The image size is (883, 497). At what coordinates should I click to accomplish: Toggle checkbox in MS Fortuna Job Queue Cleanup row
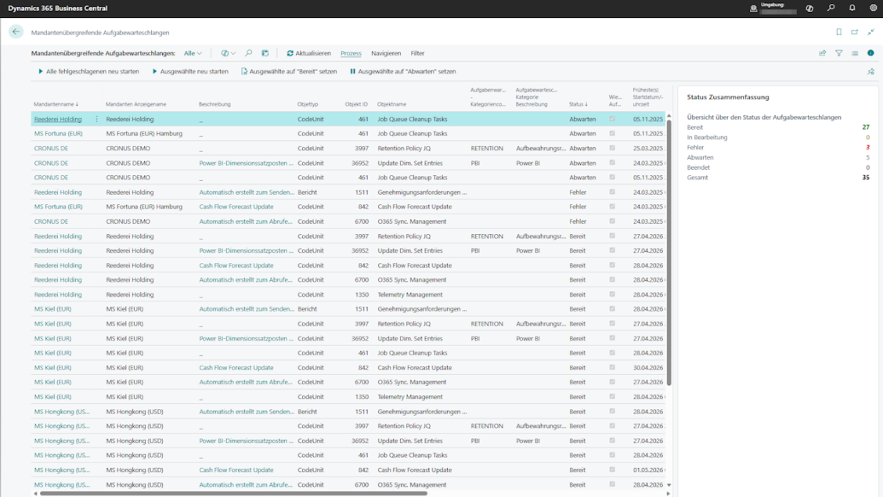612,133
